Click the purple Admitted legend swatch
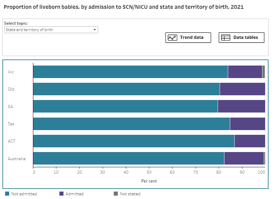 [x=61, y=194]
